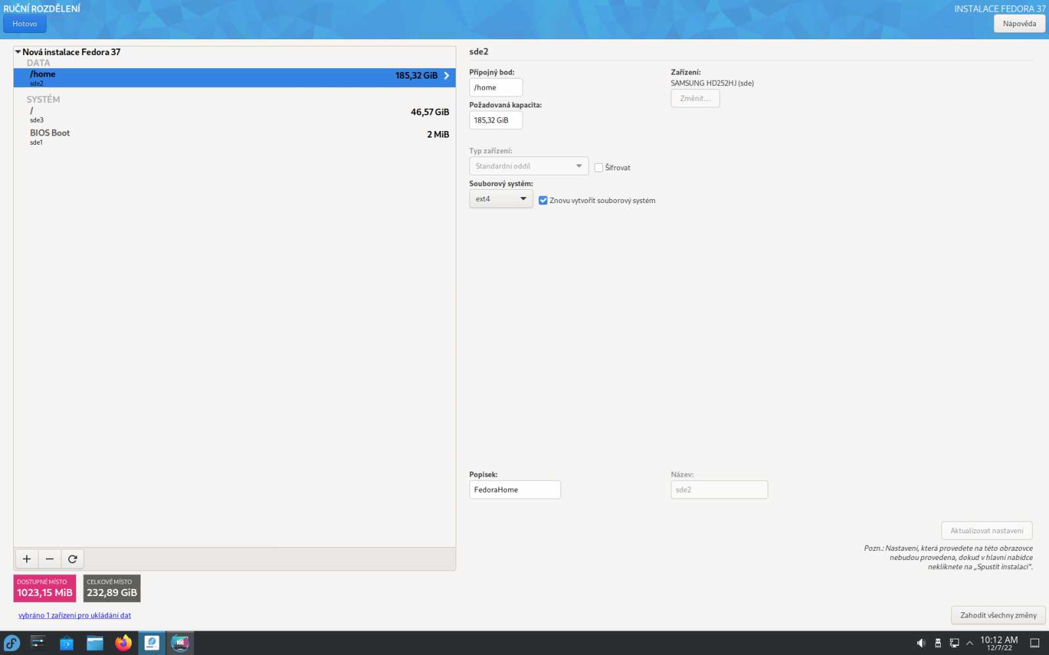Click the SYSTÉM group heading
The width and height of the screenshot is (1049, 655).
pyautogui.click(x=43, y=100)
